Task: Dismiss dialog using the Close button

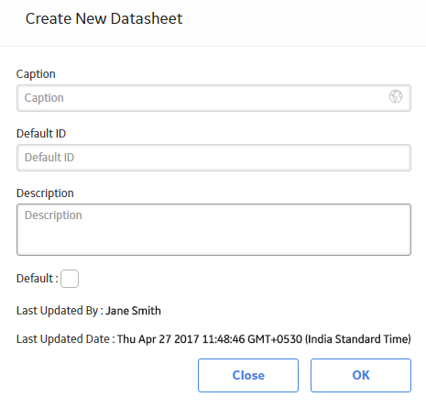Action: [248, 375]
